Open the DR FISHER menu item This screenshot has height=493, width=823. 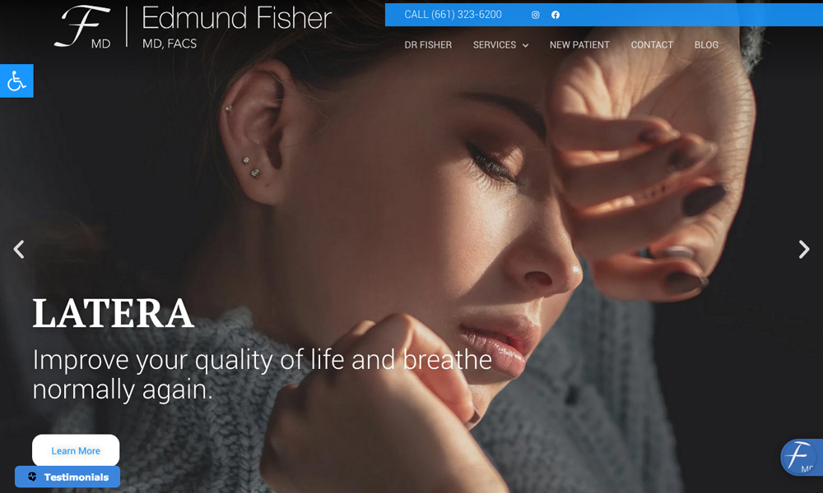pyautogui.click(x=428, y=45)
